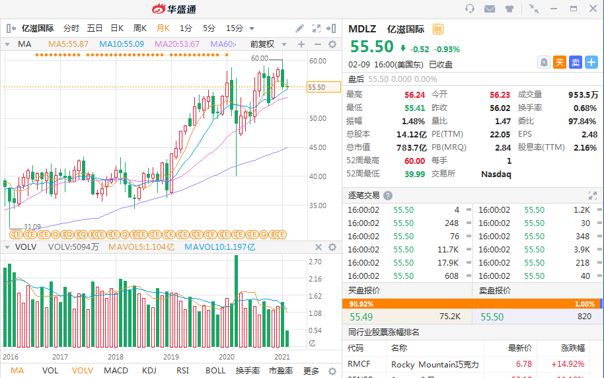Open VOLV indicator settings gear
The height and width of the screenshot is (378, 604).
(x=332, y=247)
